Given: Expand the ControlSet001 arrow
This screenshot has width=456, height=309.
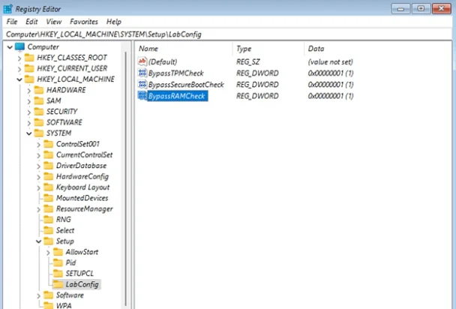Looking at the screenshot, I should pos(38,145).
